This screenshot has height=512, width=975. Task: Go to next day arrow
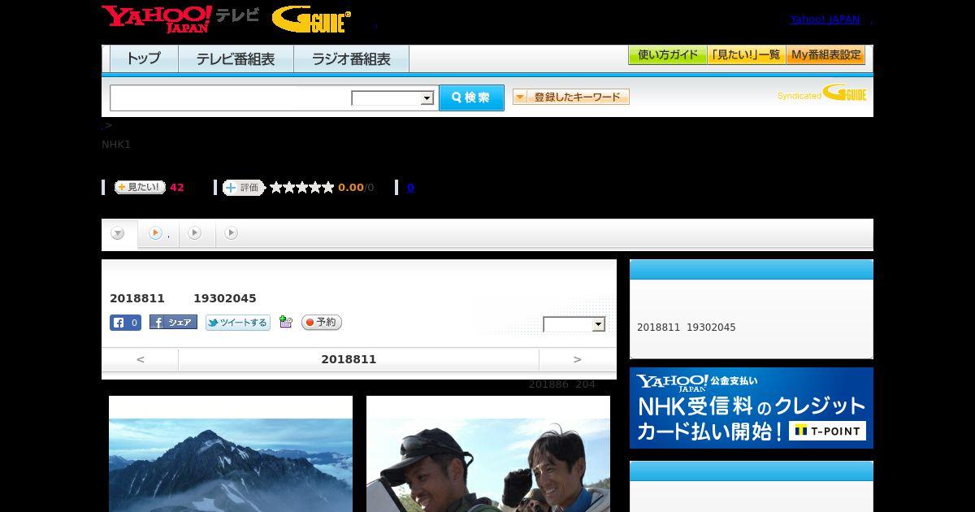coord(578,359)
